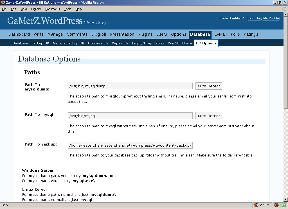Auto Detect the mysql path
The width and height of the screenshot is (288, 209).
[x=209, y=116]
